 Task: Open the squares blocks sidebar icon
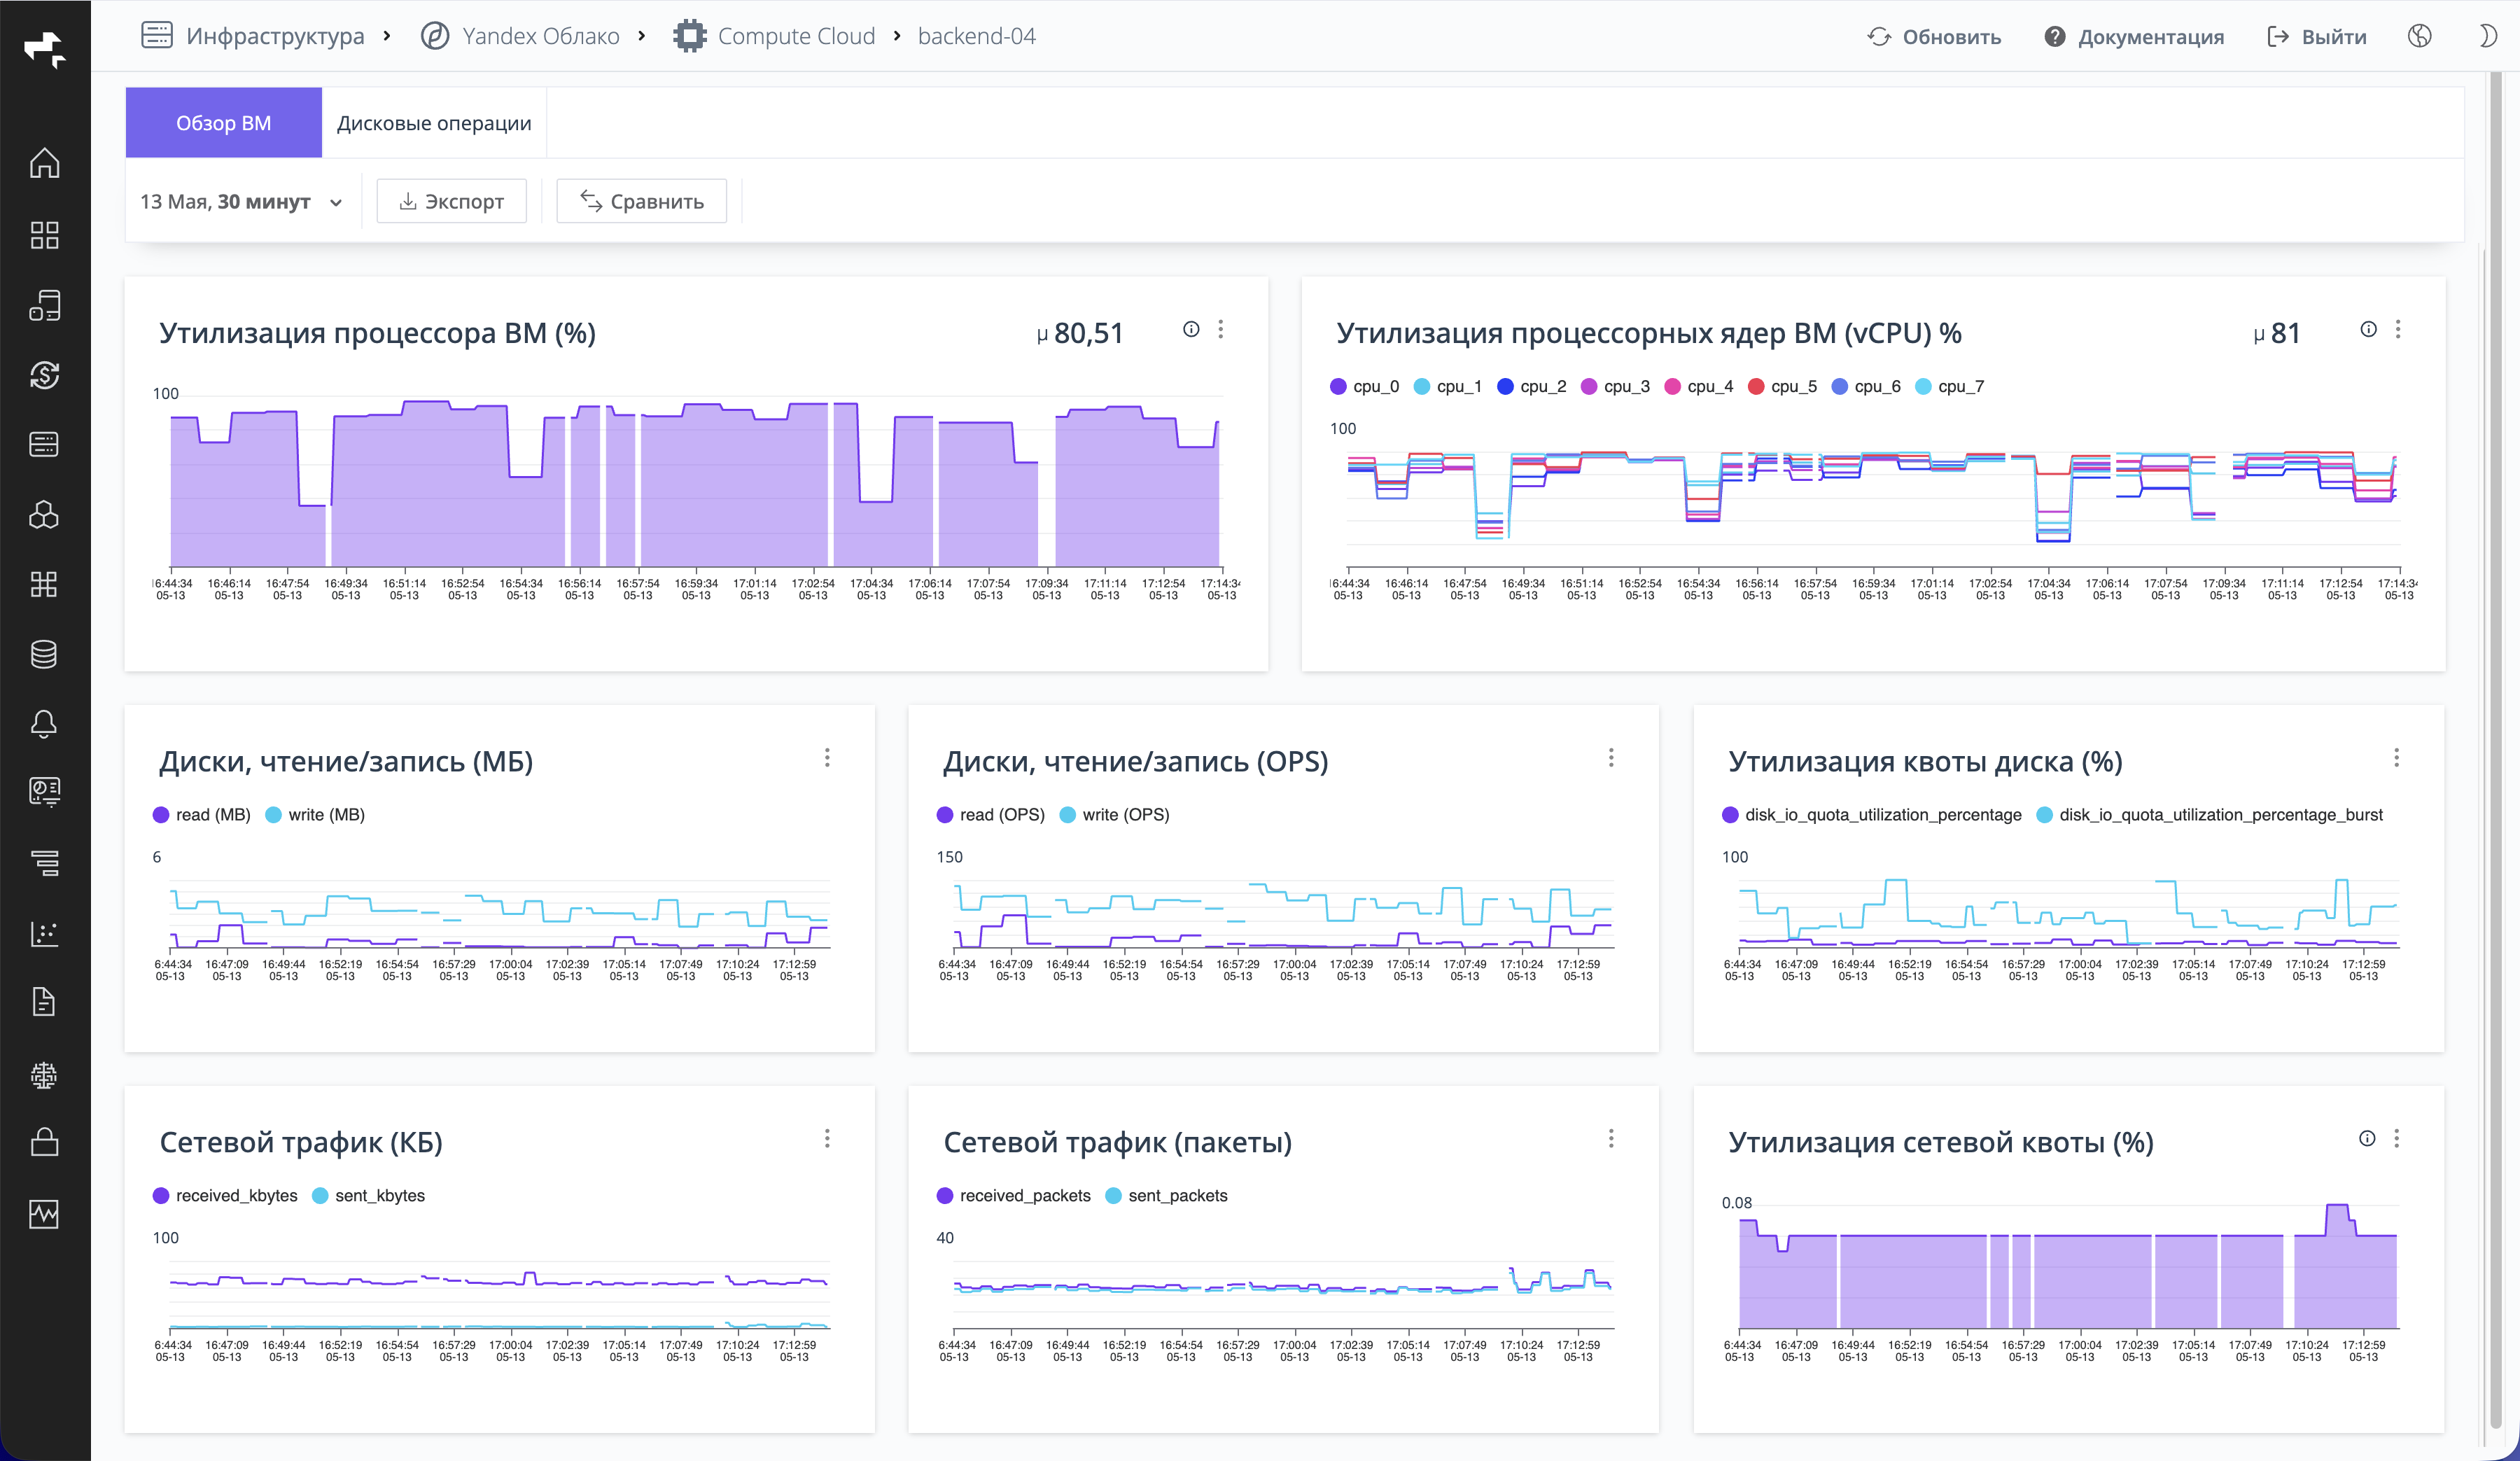44,584
